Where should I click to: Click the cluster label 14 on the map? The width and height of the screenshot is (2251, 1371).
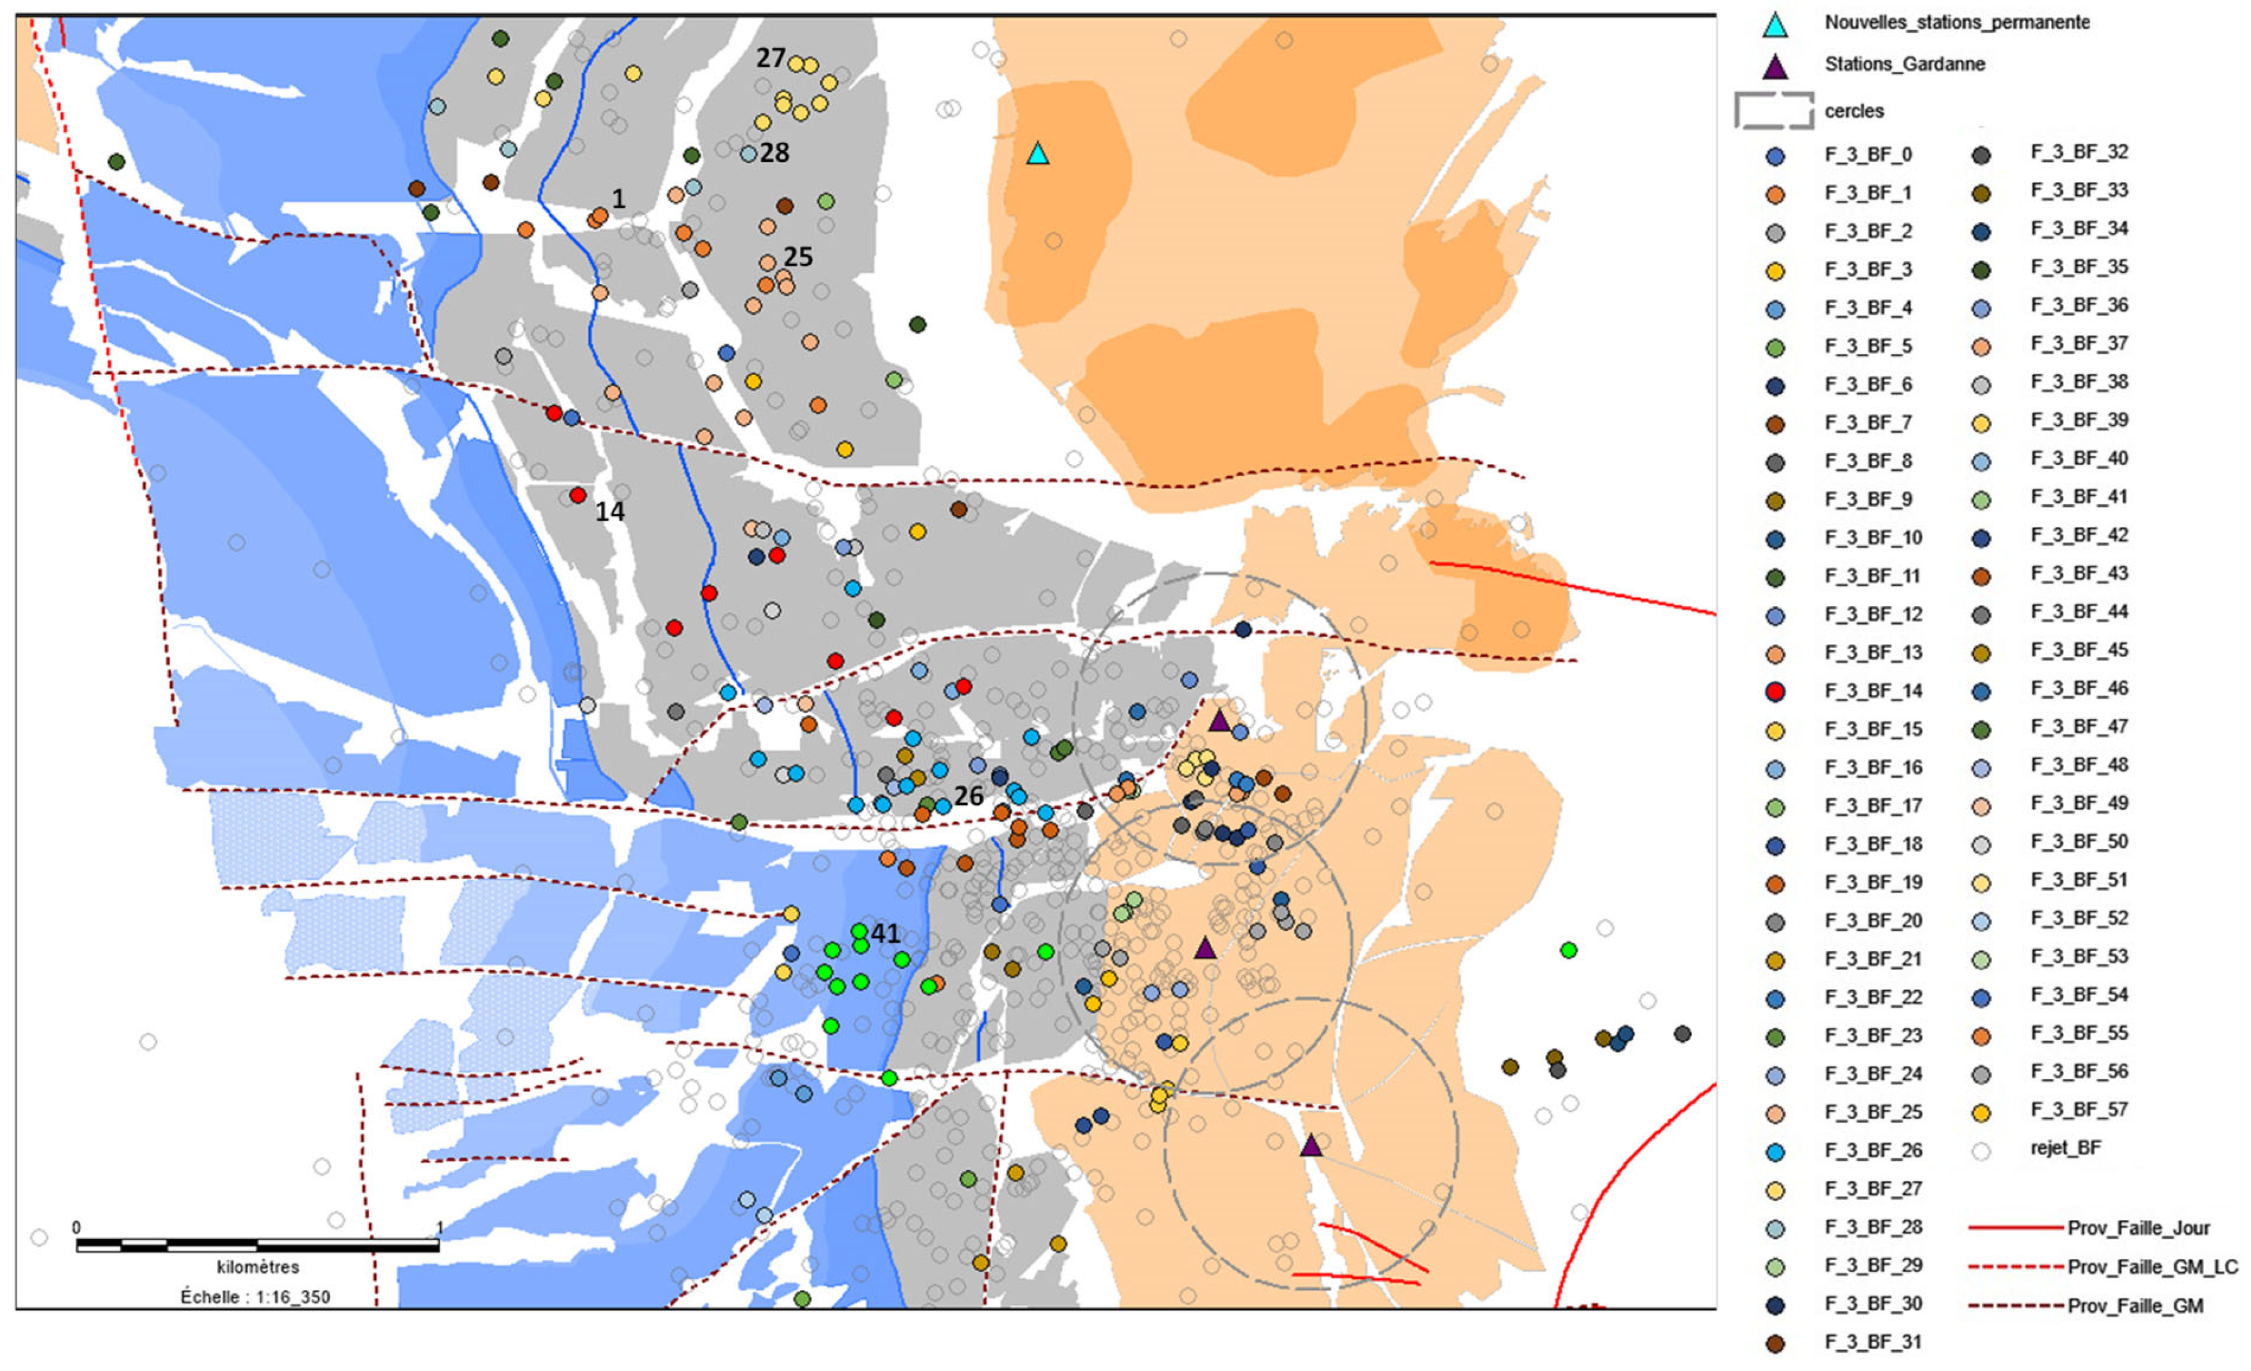point(609,512)
